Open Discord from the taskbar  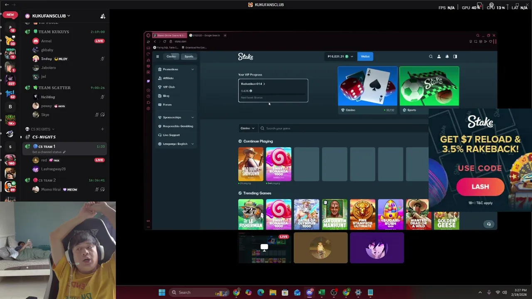[309, 292]
